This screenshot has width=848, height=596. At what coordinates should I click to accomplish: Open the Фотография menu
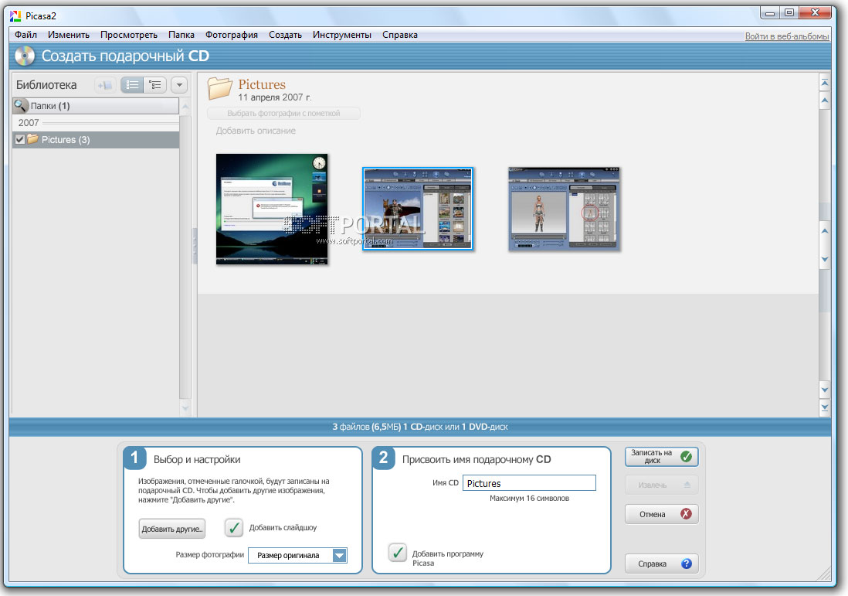tap(232, 35)
